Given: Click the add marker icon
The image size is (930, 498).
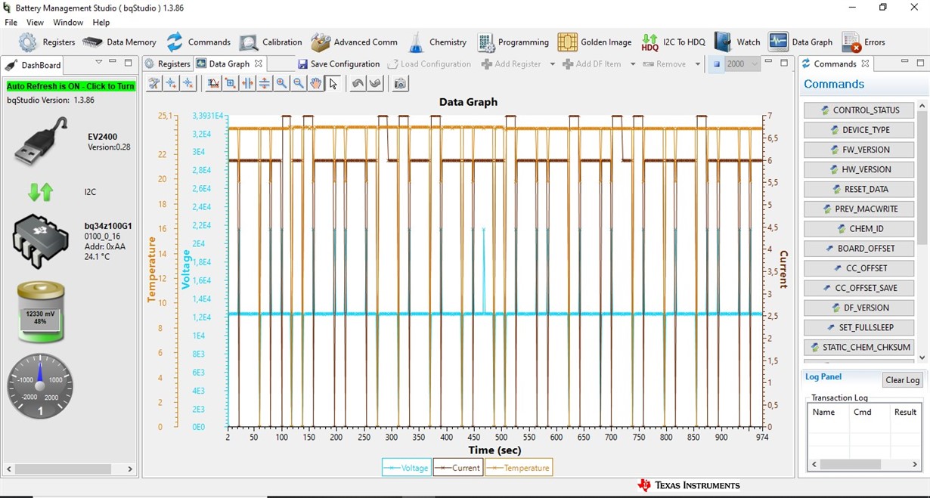Looking at the screenshot, I should coord(171,83).
